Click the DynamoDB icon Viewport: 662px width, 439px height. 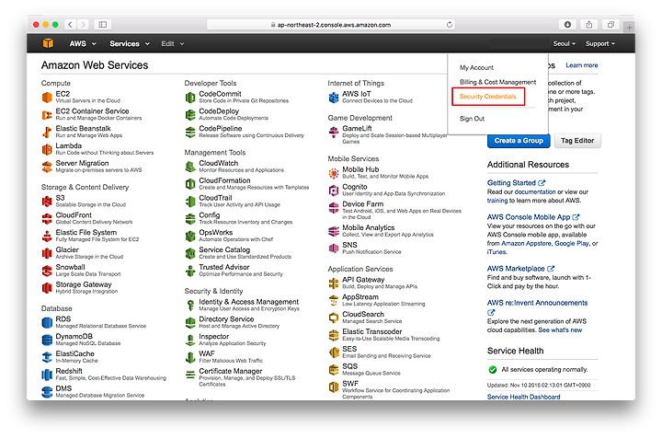(x=47, y=340)
